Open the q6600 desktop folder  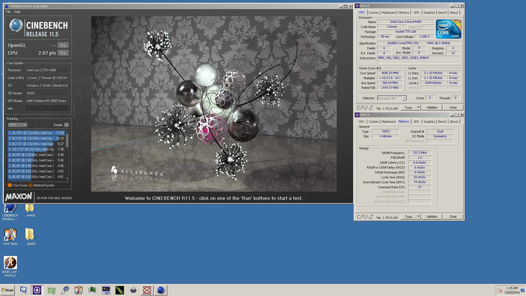click(31, 237)
